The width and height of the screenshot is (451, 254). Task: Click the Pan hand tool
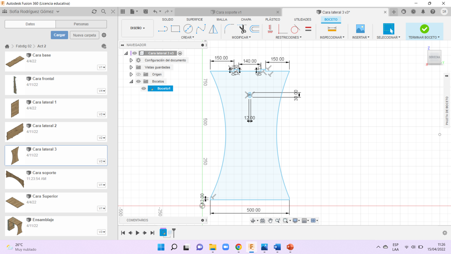270,220
